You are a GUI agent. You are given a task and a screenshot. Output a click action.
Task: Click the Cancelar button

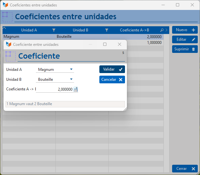(112, 79)
